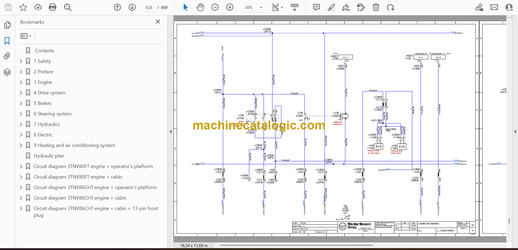Expand the 3 Engine bookmark

[21, 82]
